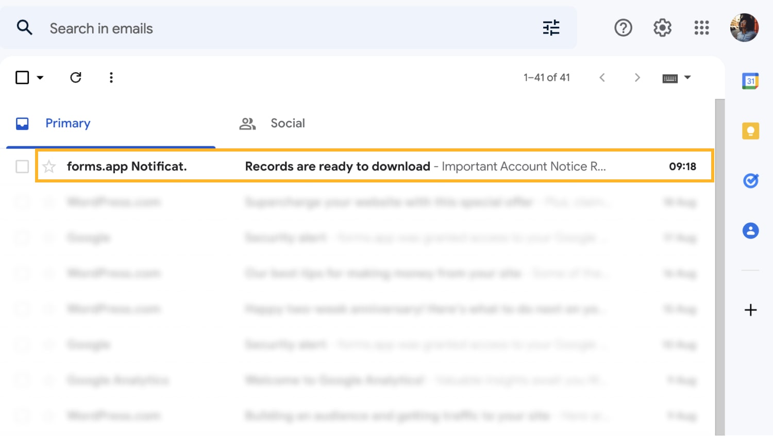Open the Google apps grid

coord(701,28)
